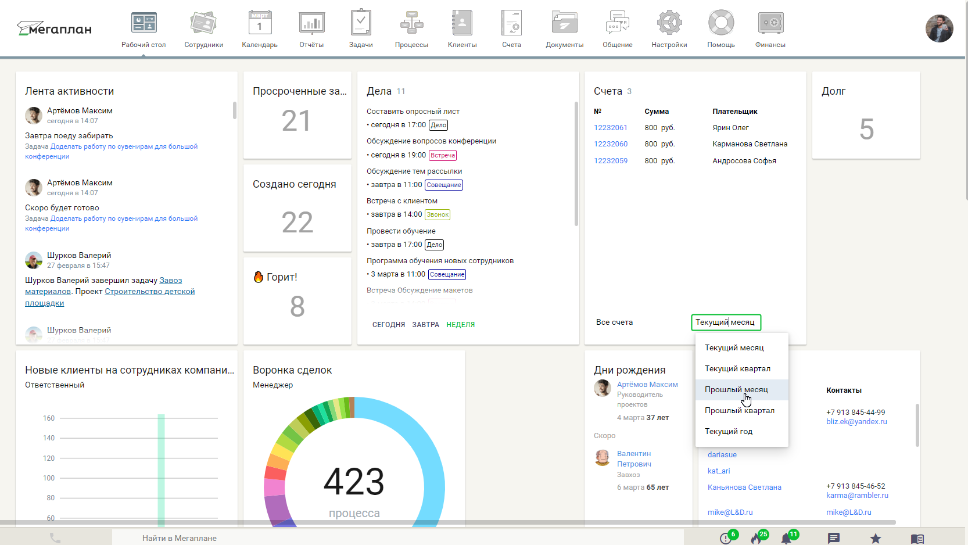Open the dariasue contact link

(722, 455)
